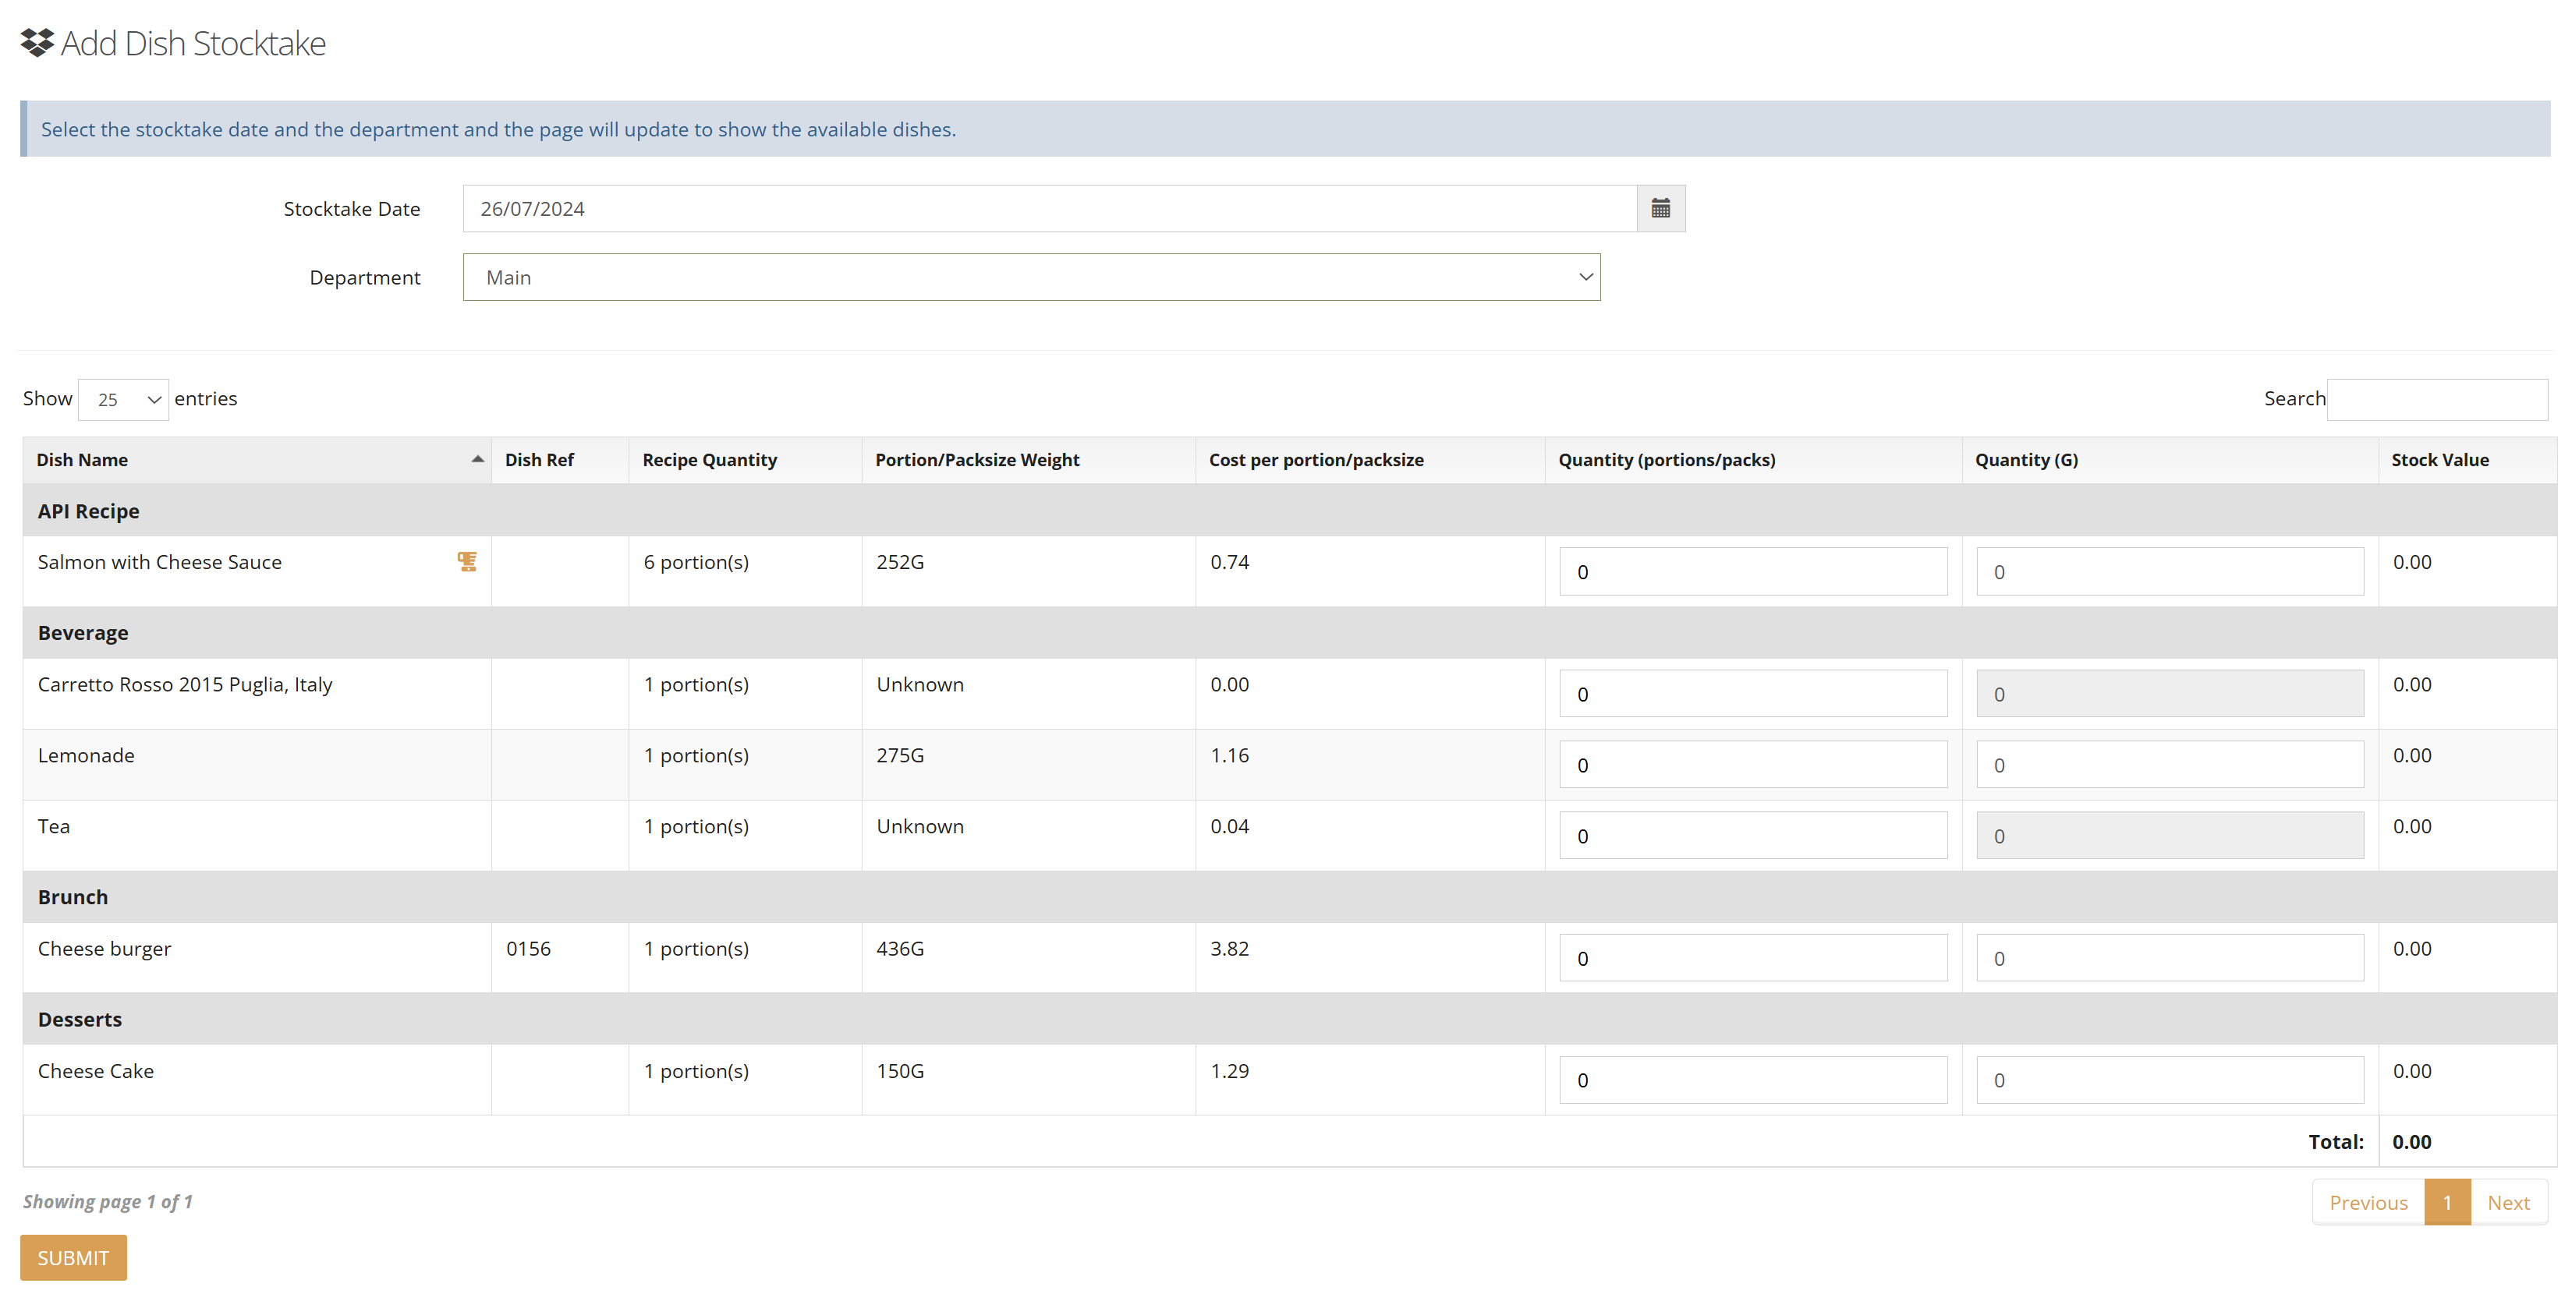Viewport: 2572px width, 1301px height.
Task: Select the Tea dish name
Action: pyautogui.click(x=54, y=826)
